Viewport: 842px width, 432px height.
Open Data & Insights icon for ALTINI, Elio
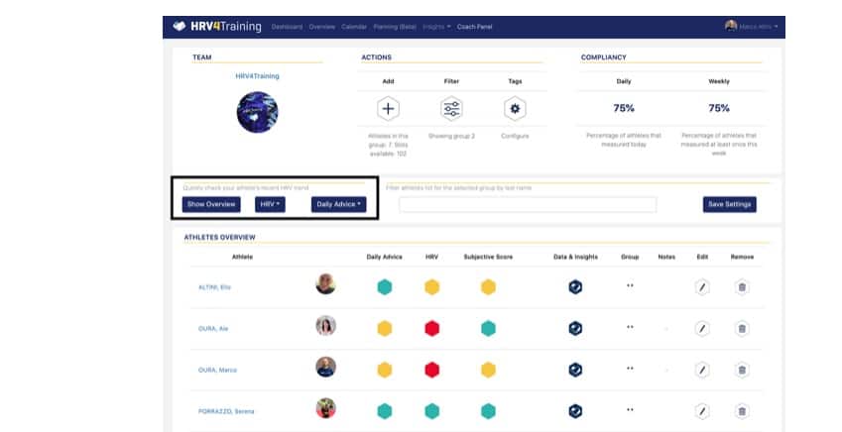[575, 287]
